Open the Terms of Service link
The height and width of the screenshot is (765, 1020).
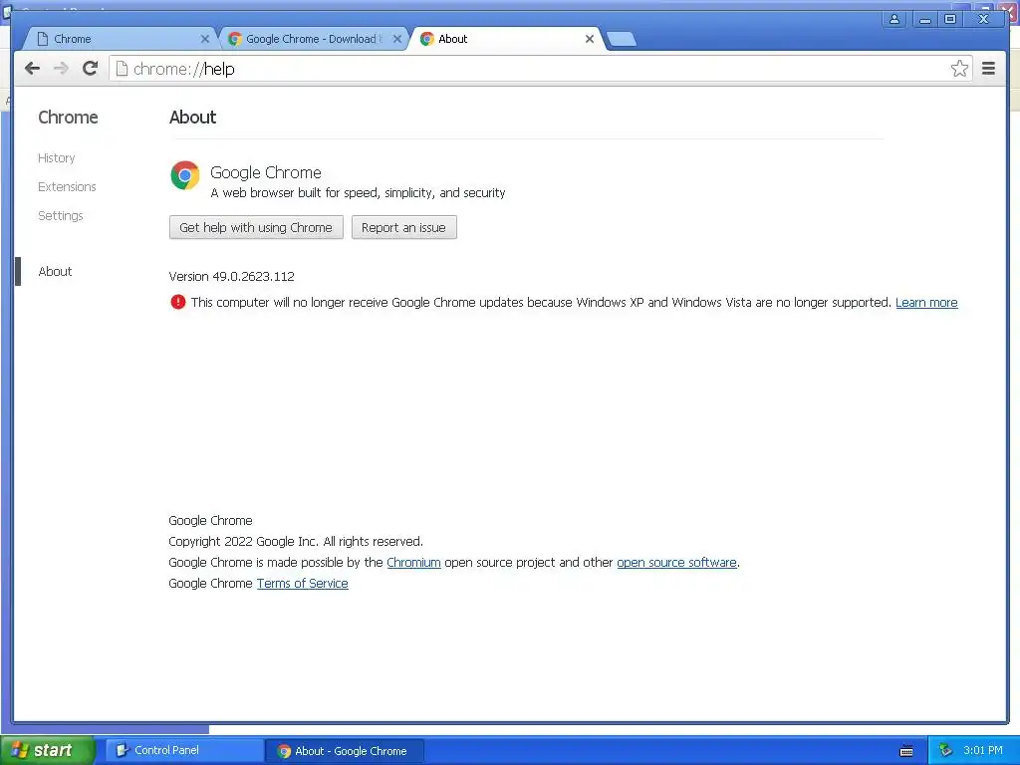(303, 584)
